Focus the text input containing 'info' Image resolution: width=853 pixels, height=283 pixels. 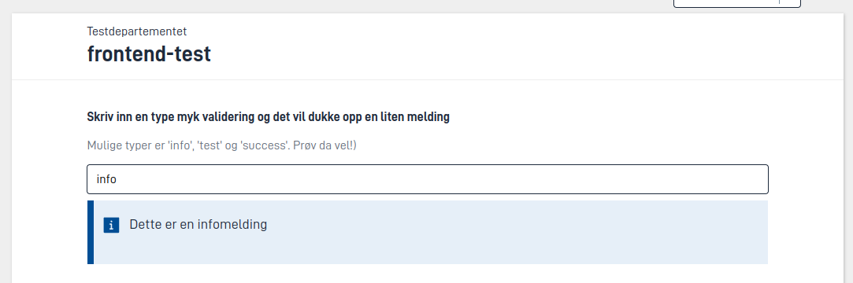coord(428,179)
